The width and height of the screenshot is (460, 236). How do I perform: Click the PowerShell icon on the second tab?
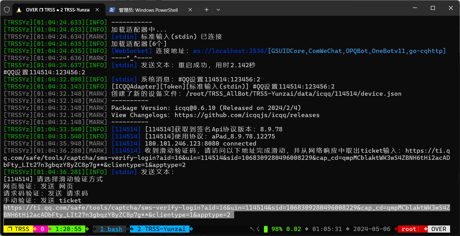112,10
